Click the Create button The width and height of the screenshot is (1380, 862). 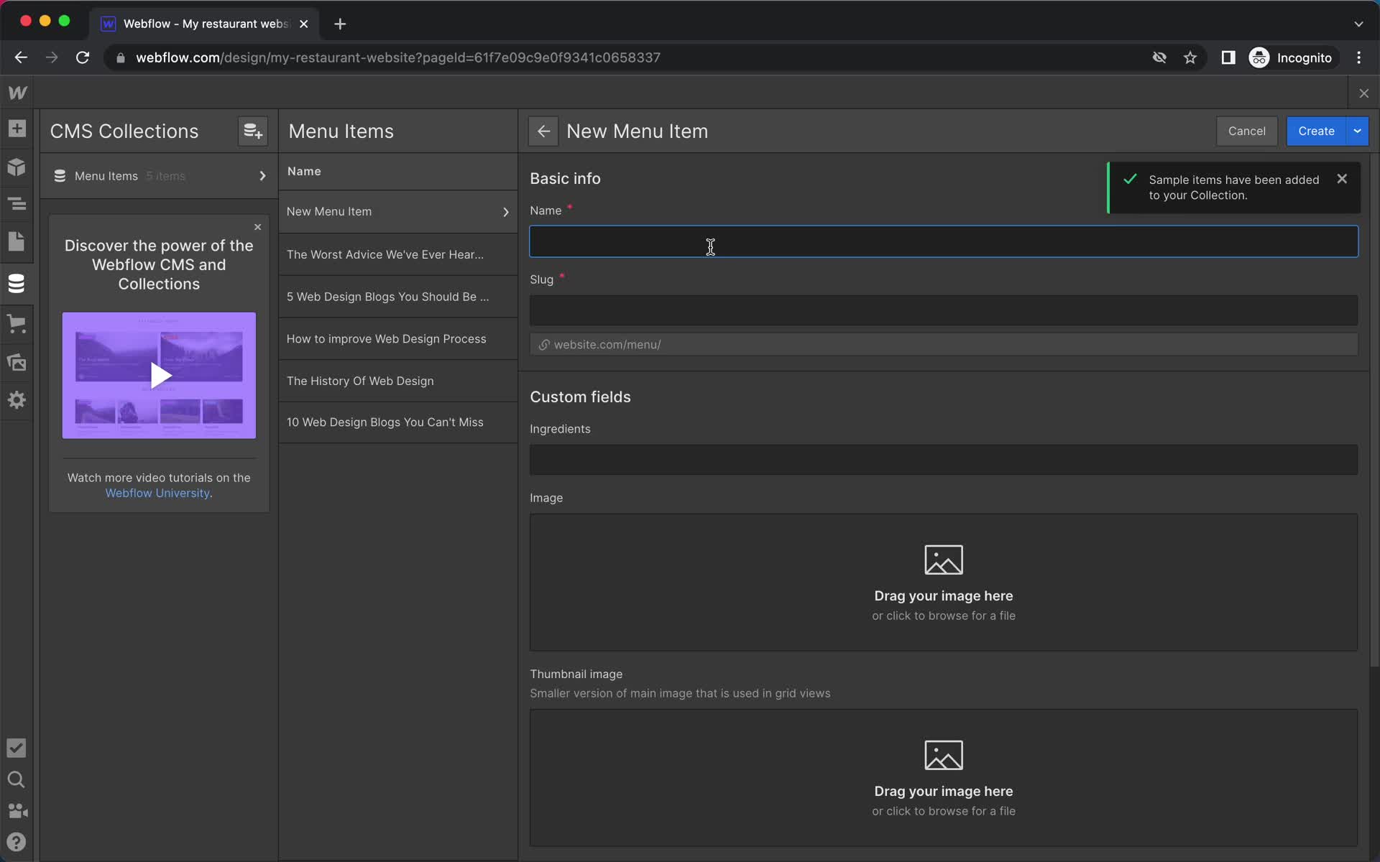tap(1316, 131)
